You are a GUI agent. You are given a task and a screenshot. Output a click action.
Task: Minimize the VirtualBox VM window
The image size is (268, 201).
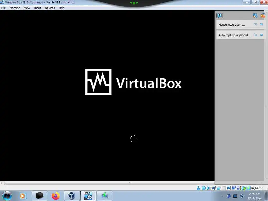click(x=247, y=2)
